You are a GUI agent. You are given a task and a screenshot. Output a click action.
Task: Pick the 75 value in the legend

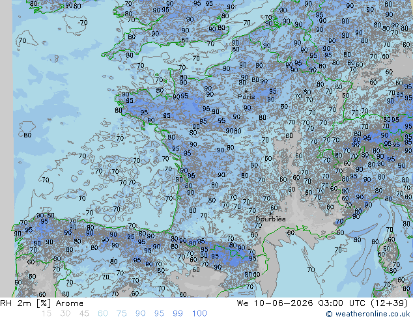click(x=121, y=314)
